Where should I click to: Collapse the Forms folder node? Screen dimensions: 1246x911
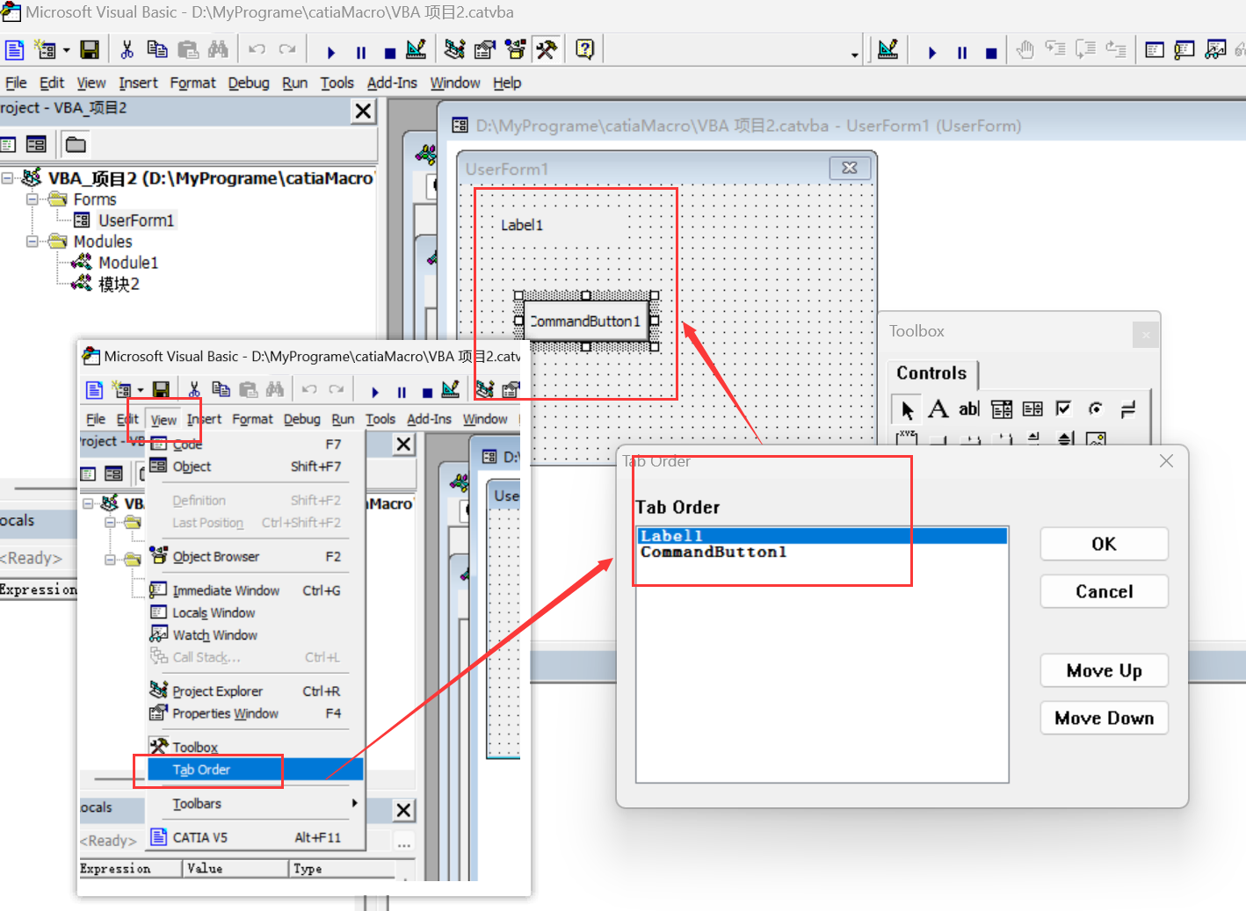pyautogui.click(x=33, y=199)
